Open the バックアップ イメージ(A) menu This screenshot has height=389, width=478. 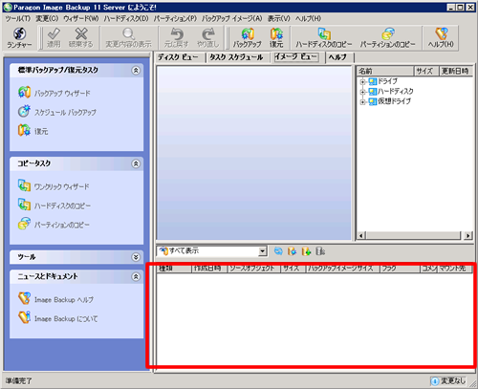(232, 19)
